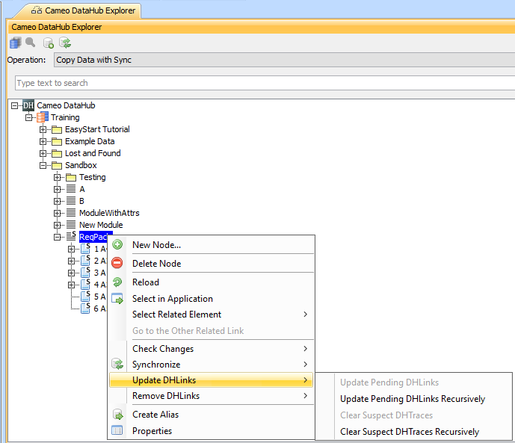Image resolution: width=515 pixels, height=443 pixels.
Task: Click the Create Alias icon
Action: tap(117, 415)
